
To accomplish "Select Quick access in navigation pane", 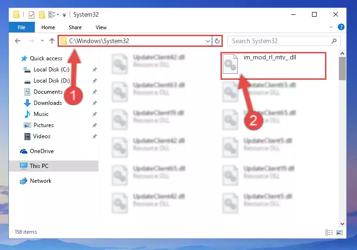I will pyautogui.click(x=46, y=58).
